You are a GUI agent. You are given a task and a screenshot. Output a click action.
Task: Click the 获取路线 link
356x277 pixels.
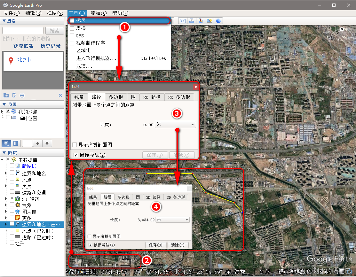coord(23,46)
